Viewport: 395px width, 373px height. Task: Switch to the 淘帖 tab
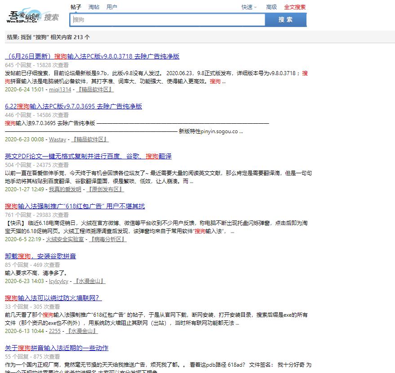94,7
